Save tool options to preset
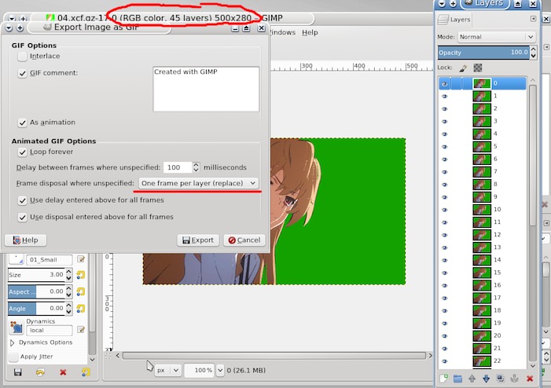Image resolution: width=551 pixels, height=388 pixels. pyautogui.click(x=17, y=372)
